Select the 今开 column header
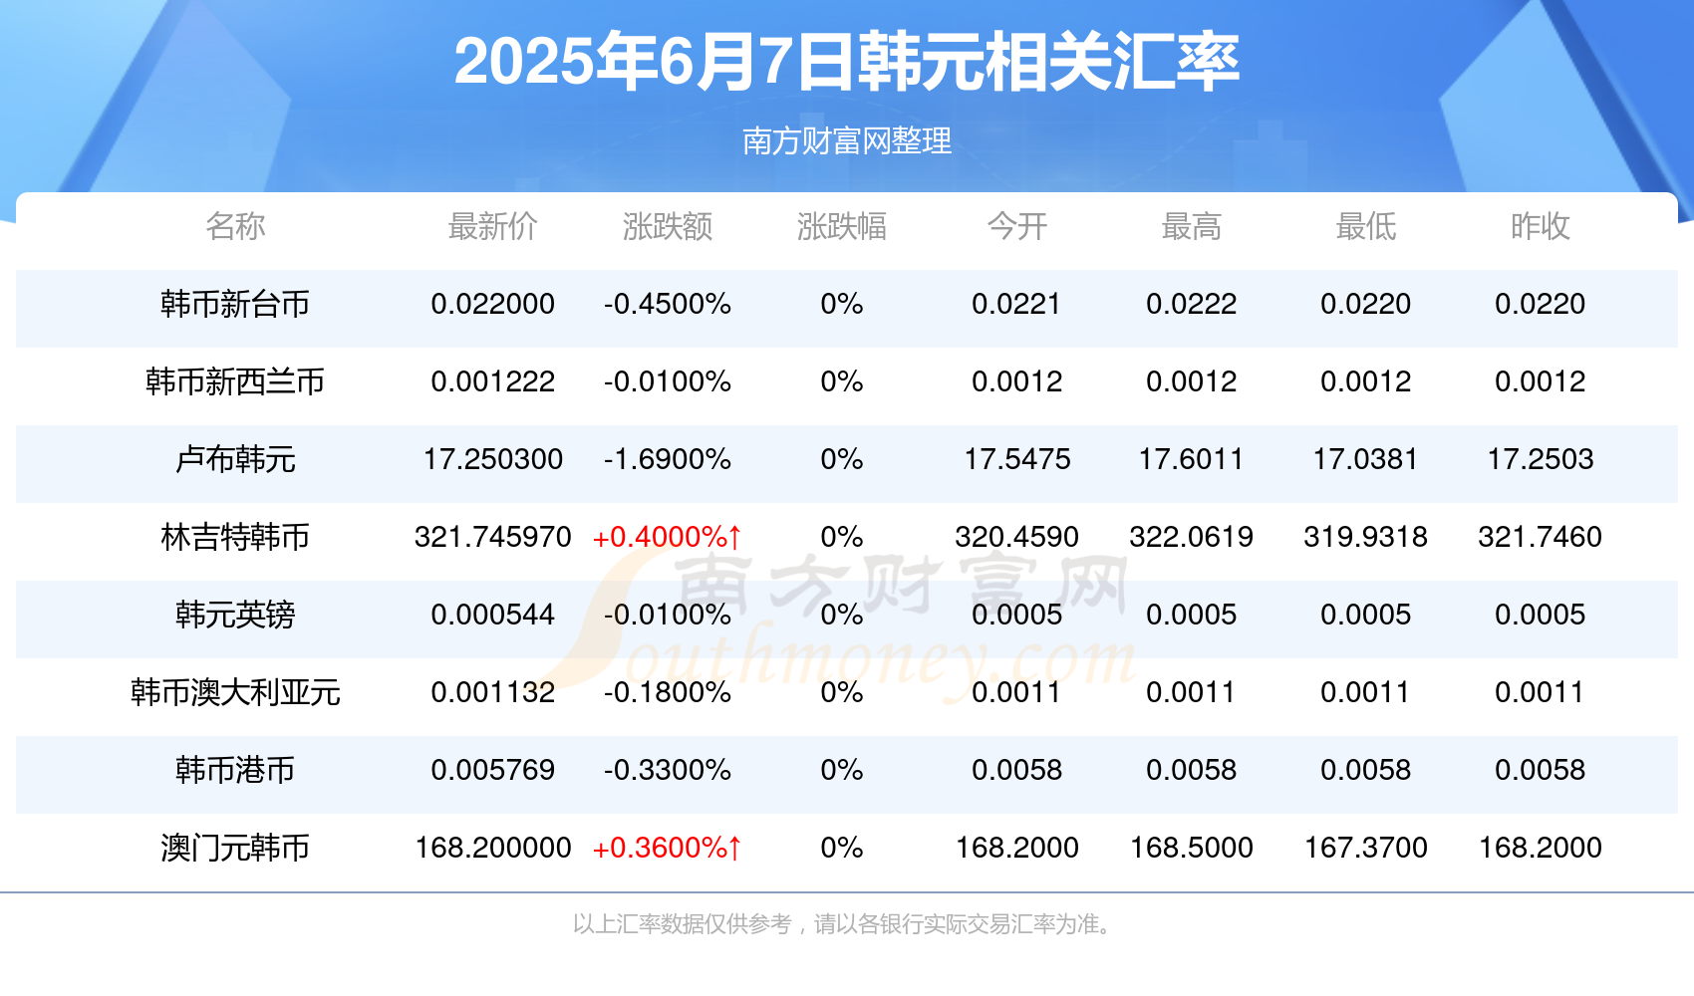 pos(1016,226)
